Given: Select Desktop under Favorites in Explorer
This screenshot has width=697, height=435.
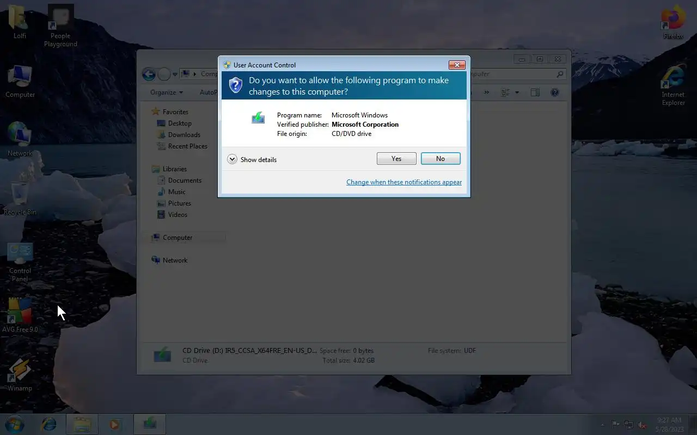Looking at the screenshot, I should click(x=174, y=123).
